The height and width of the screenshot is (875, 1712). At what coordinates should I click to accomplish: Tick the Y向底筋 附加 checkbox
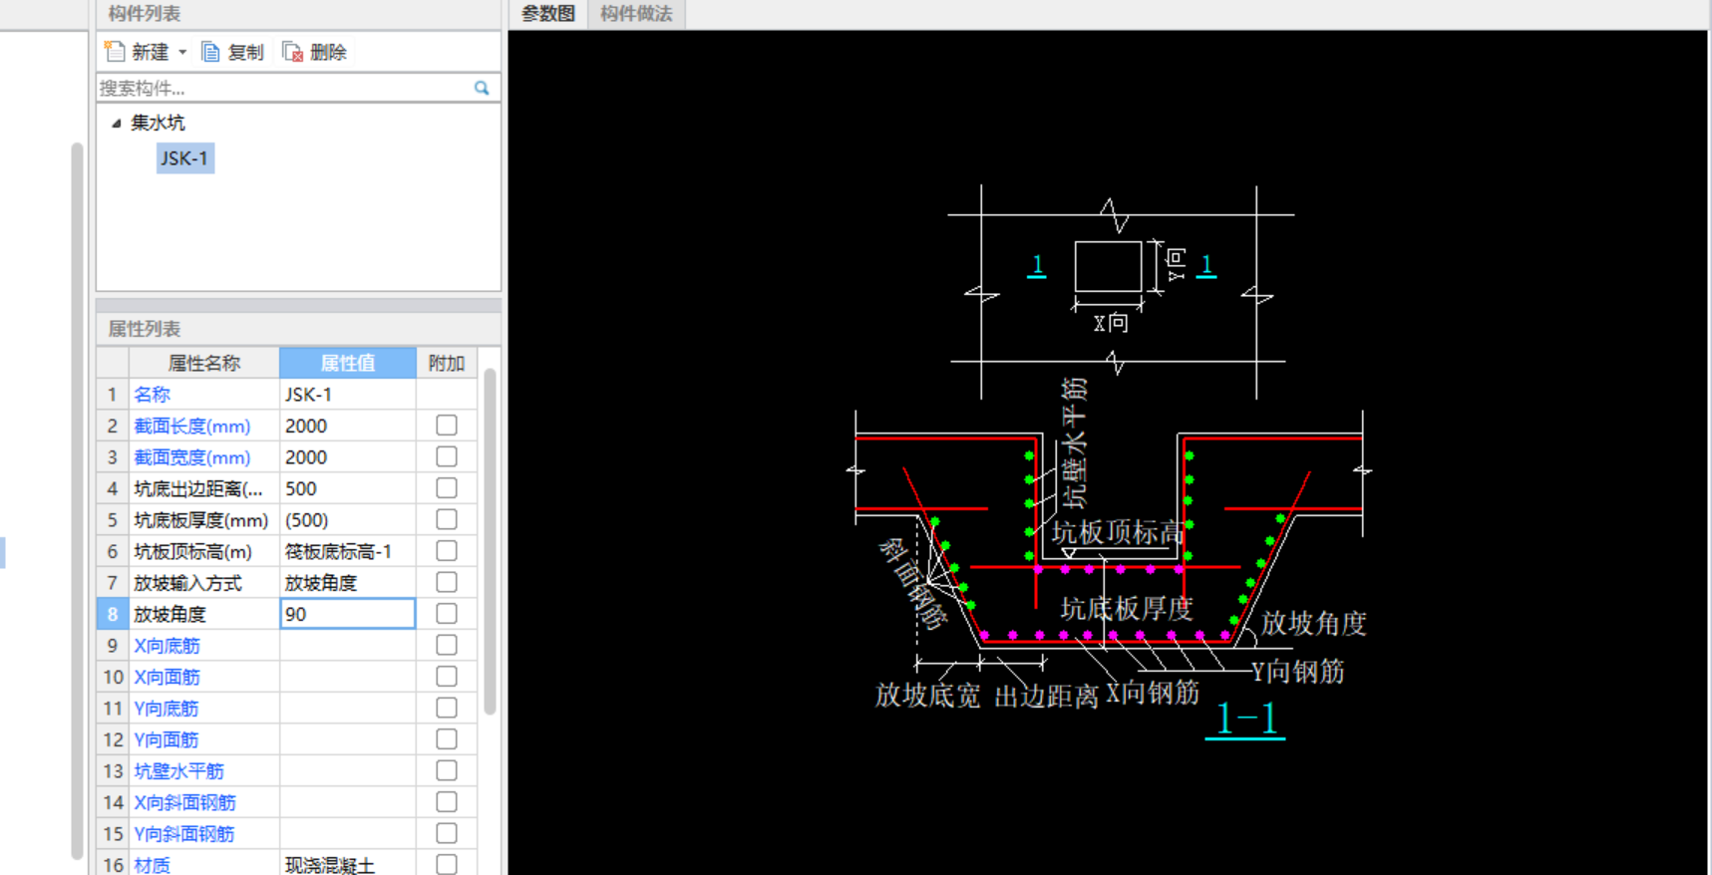[447, 708]
